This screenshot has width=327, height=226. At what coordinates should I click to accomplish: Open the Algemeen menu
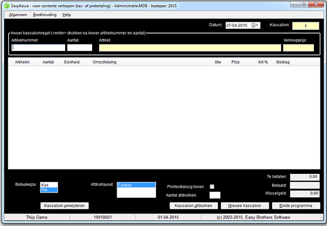(x=19, y=15)
